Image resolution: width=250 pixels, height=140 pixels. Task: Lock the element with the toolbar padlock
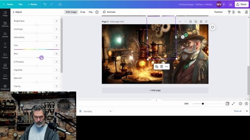click(x=246, y=12)
